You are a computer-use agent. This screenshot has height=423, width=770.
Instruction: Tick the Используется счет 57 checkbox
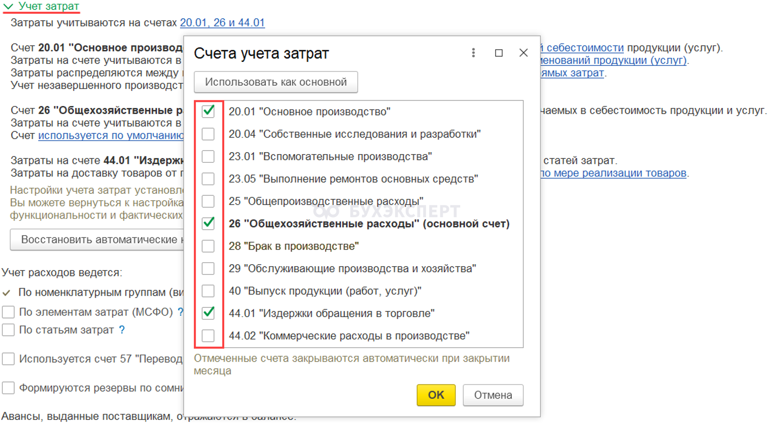click(8, 359)
